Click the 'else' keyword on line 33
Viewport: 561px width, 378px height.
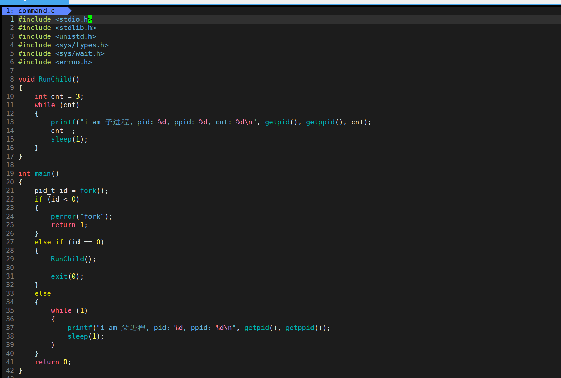(43, 293)
